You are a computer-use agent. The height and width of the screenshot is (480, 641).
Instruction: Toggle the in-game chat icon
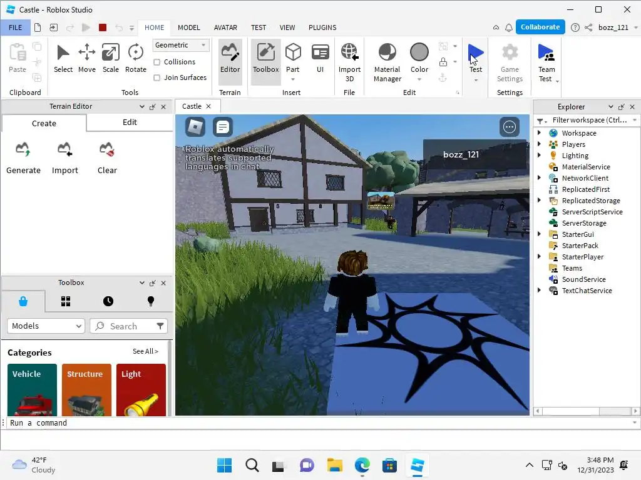[x=223, y=127]
